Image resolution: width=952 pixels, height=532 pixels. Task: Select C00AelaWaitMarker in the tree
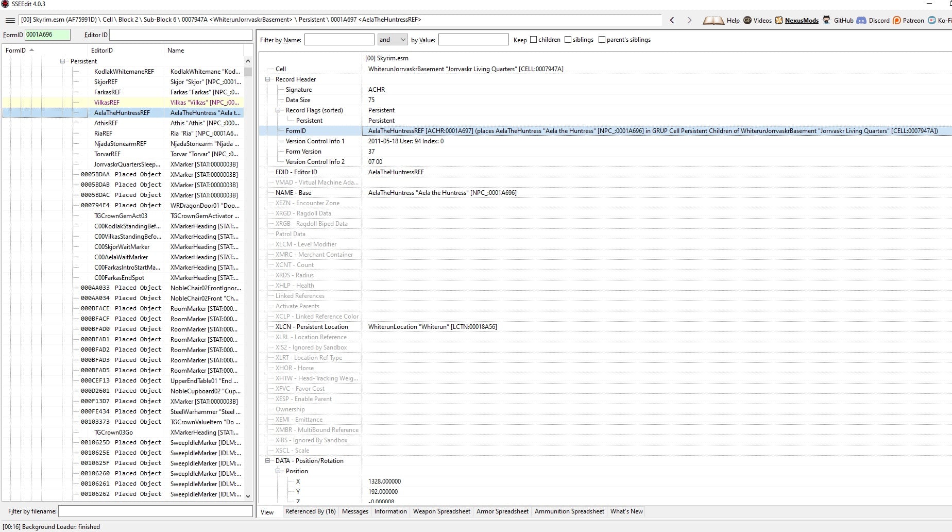[x=121, y=257]
